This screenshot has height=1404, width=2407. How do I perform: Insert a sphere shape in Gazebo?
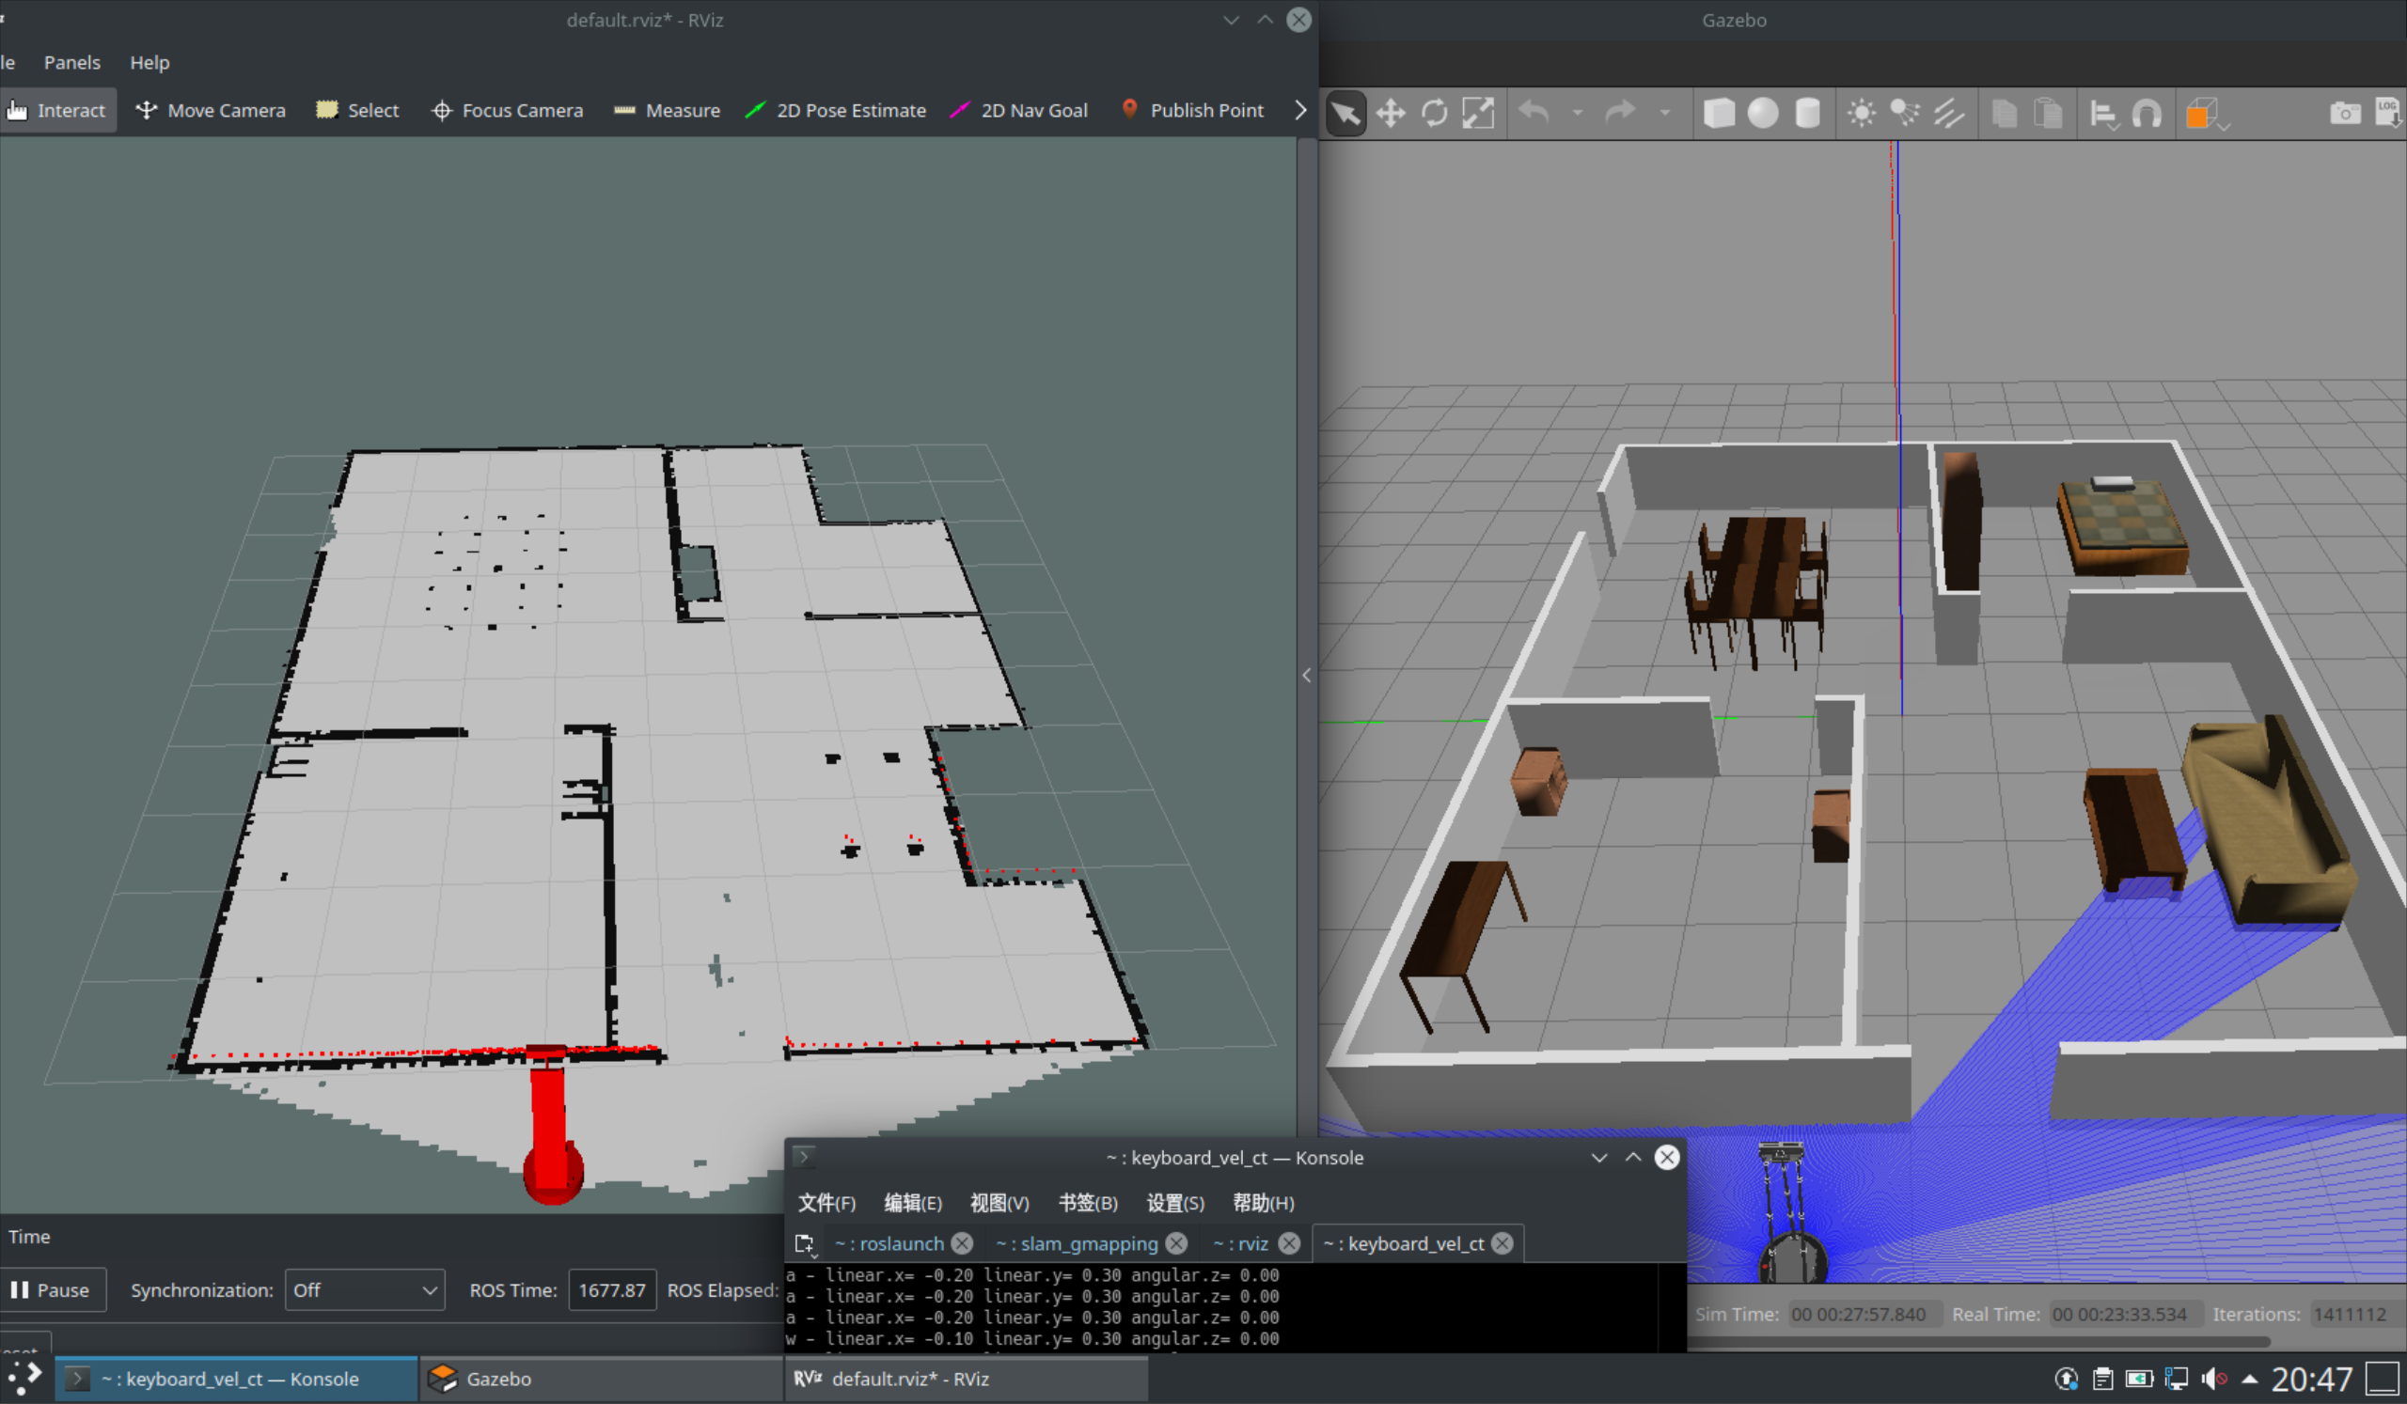click(x=1762, y=114)
